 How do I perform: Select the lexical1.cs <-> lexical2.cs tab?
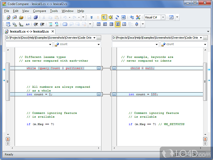tap(29, 31)
